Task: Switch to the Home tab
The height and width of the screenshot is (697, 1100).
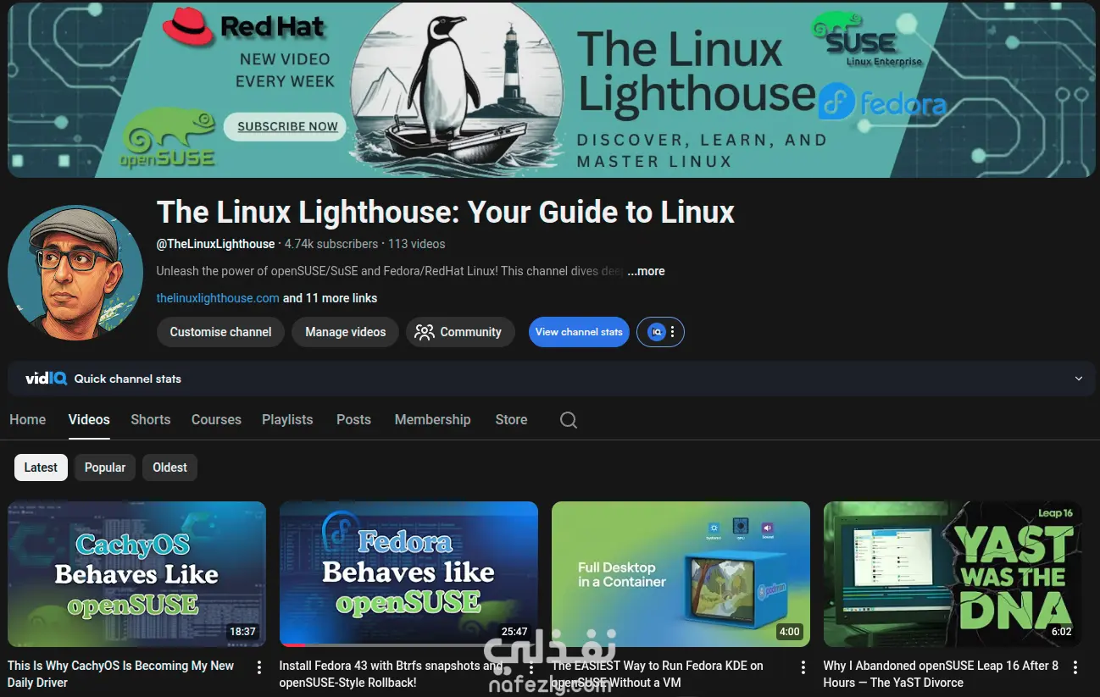Action: pyautogui.click(x=27, y=419)
